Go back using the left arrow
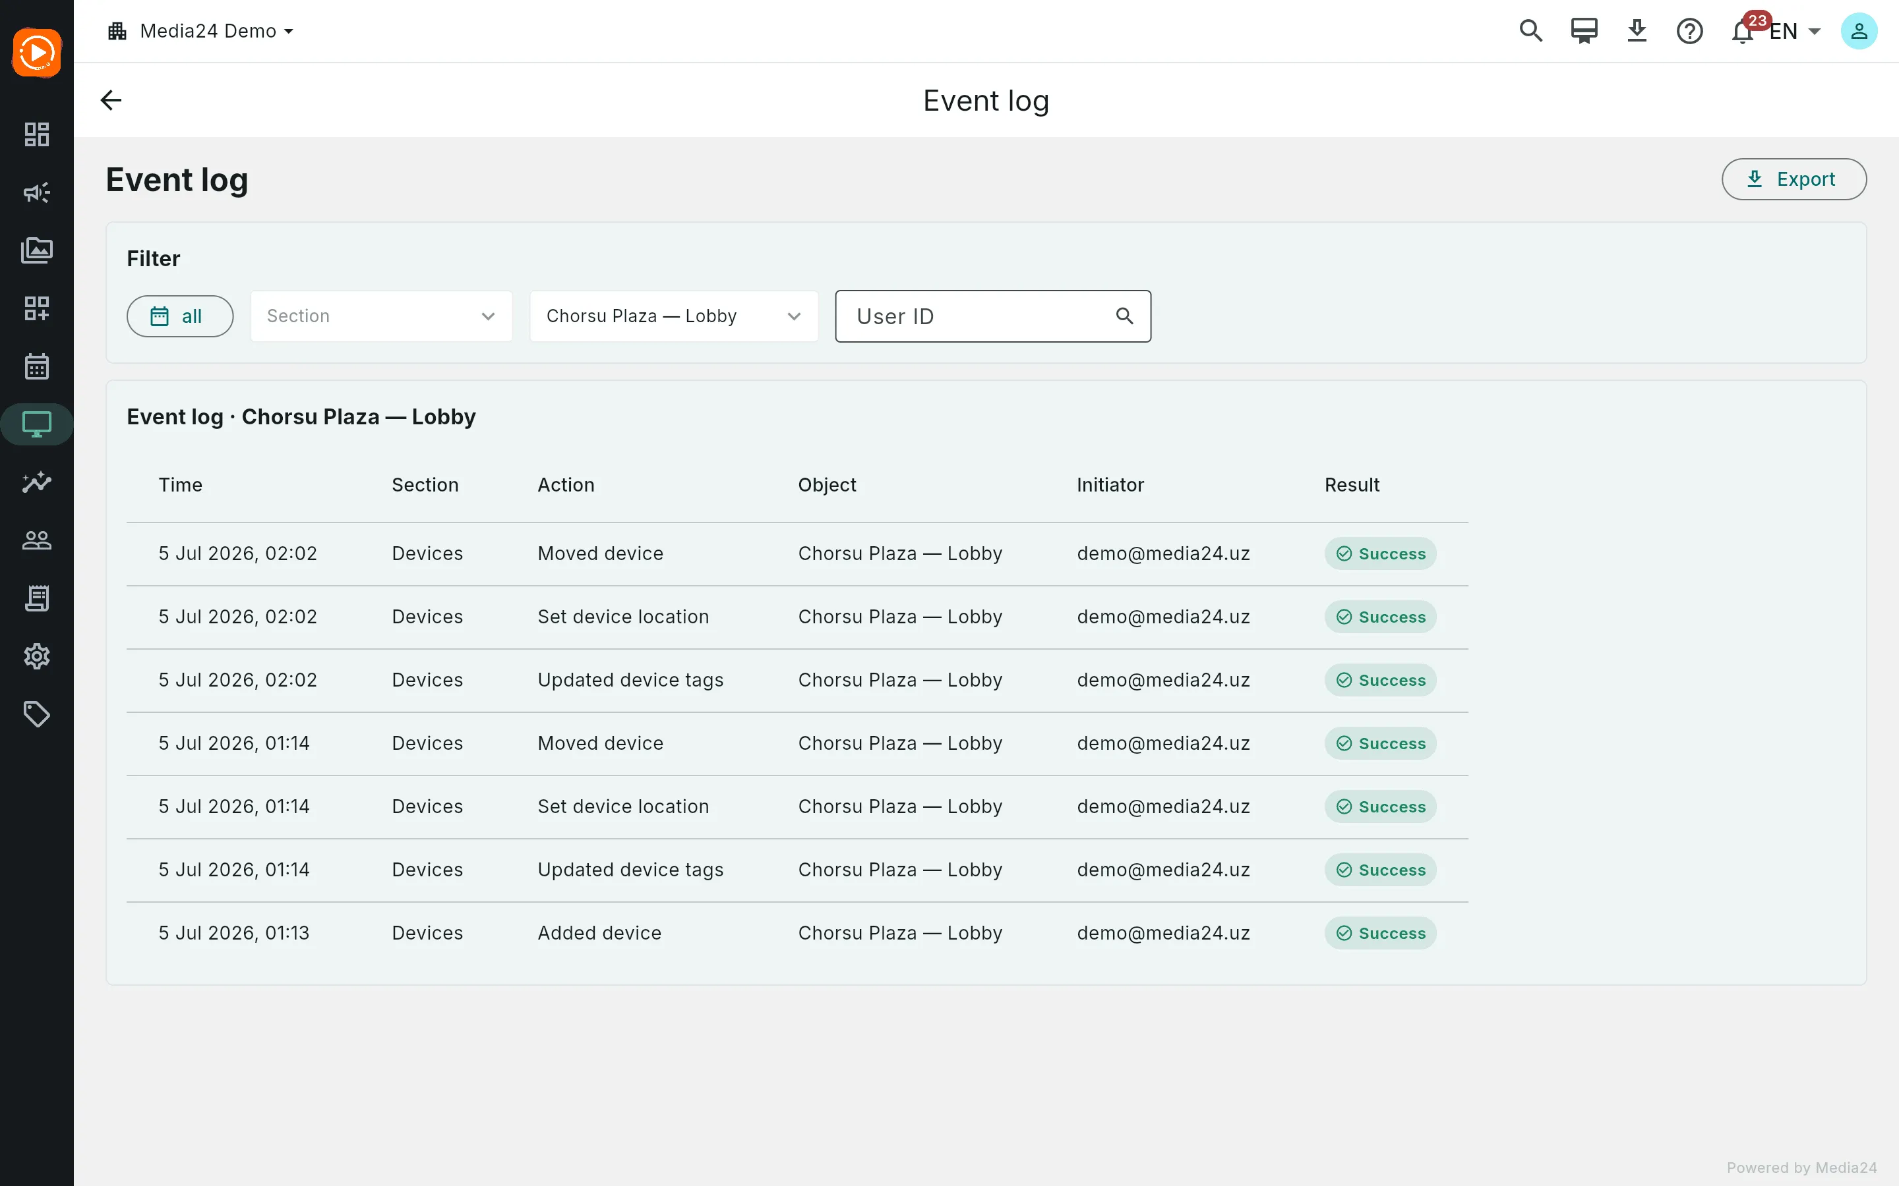The height and width of the screenshot is (1186, 1899). [111, 100]
